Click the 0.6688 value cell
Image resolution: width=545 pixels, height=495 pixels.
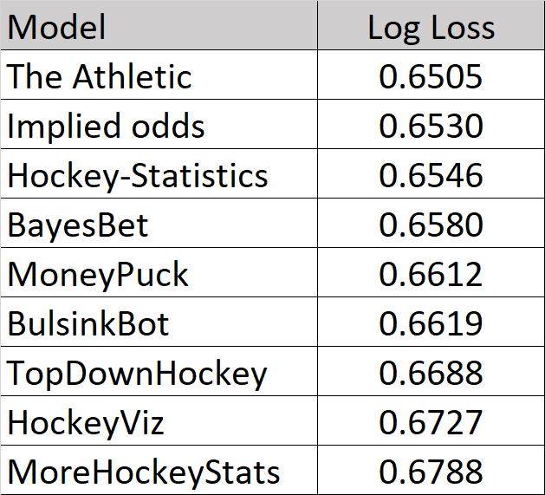431,373
